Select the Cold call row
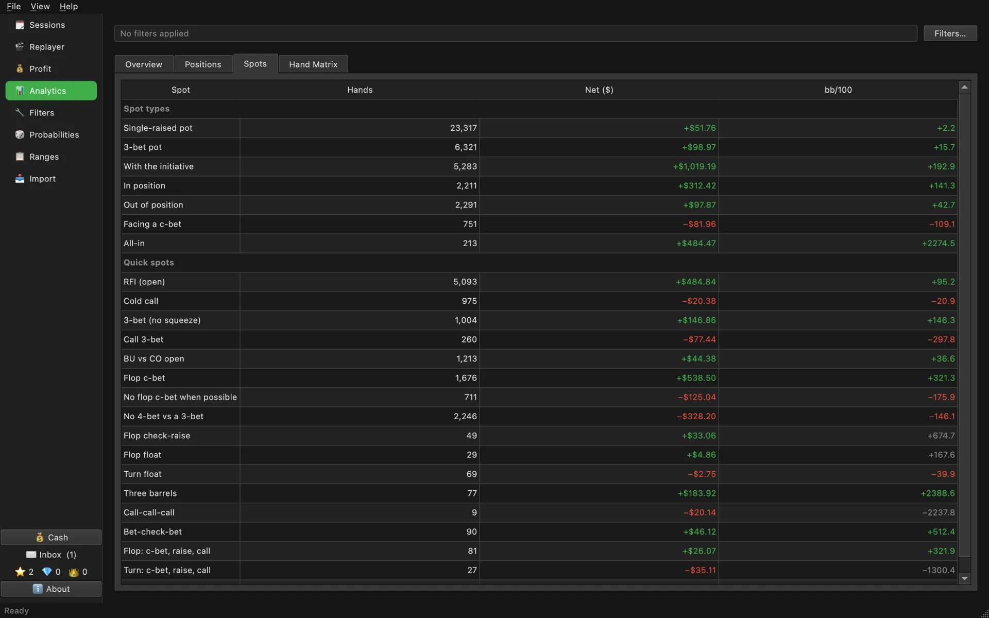 click(539, 301)
